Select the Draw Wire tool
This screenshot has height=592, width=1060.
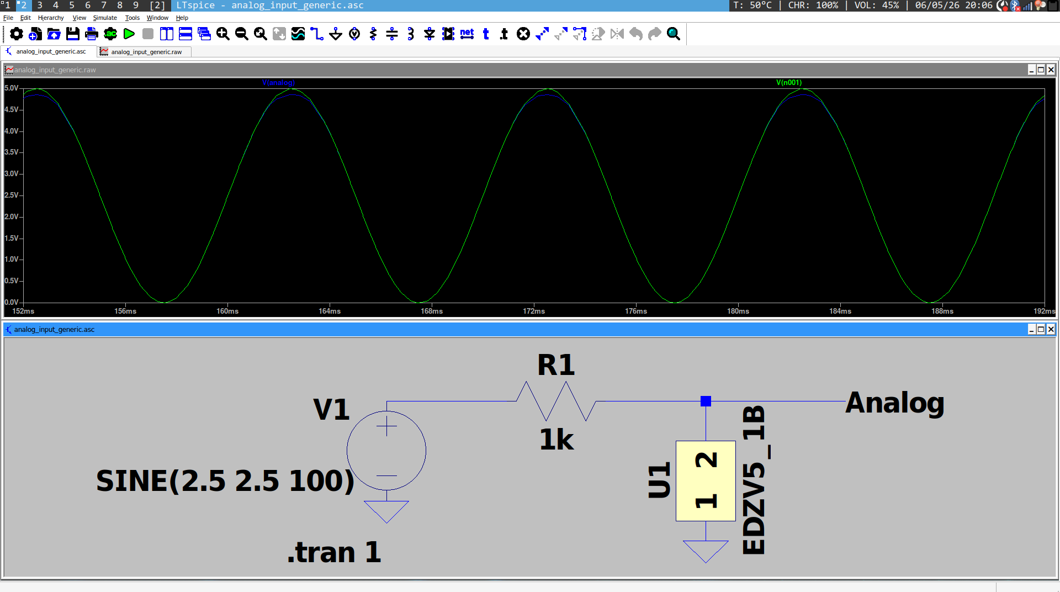point(317,34)
